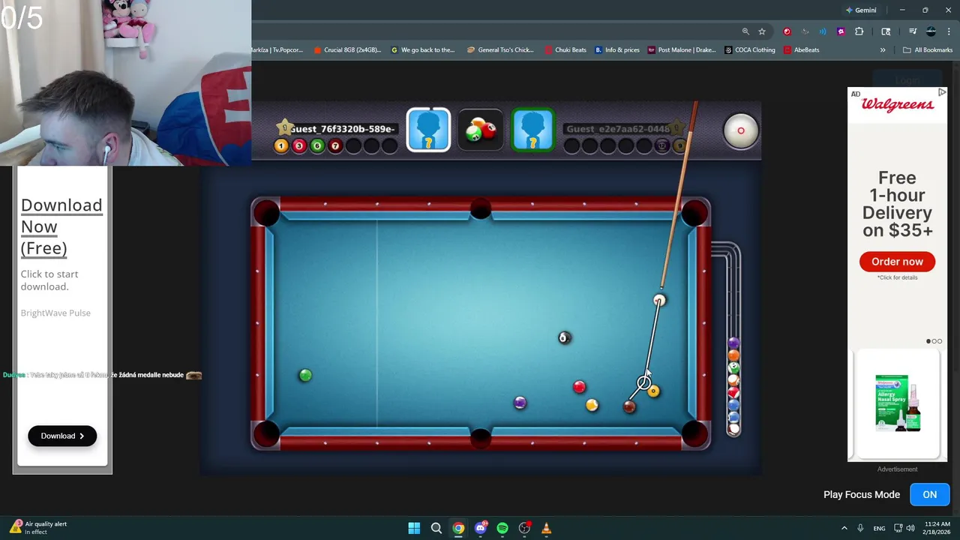Viewport: 960px width, 540px height.
Task: Open the Air quality alert widget
Action: click(39, 528)
